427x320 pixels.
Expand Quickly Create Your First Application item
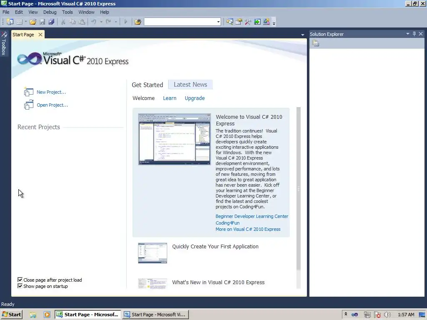(x=215, y=247)
